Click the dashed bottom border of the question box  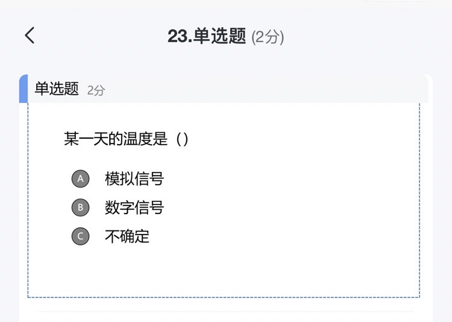pyautogui.click(x=224, y=297)
